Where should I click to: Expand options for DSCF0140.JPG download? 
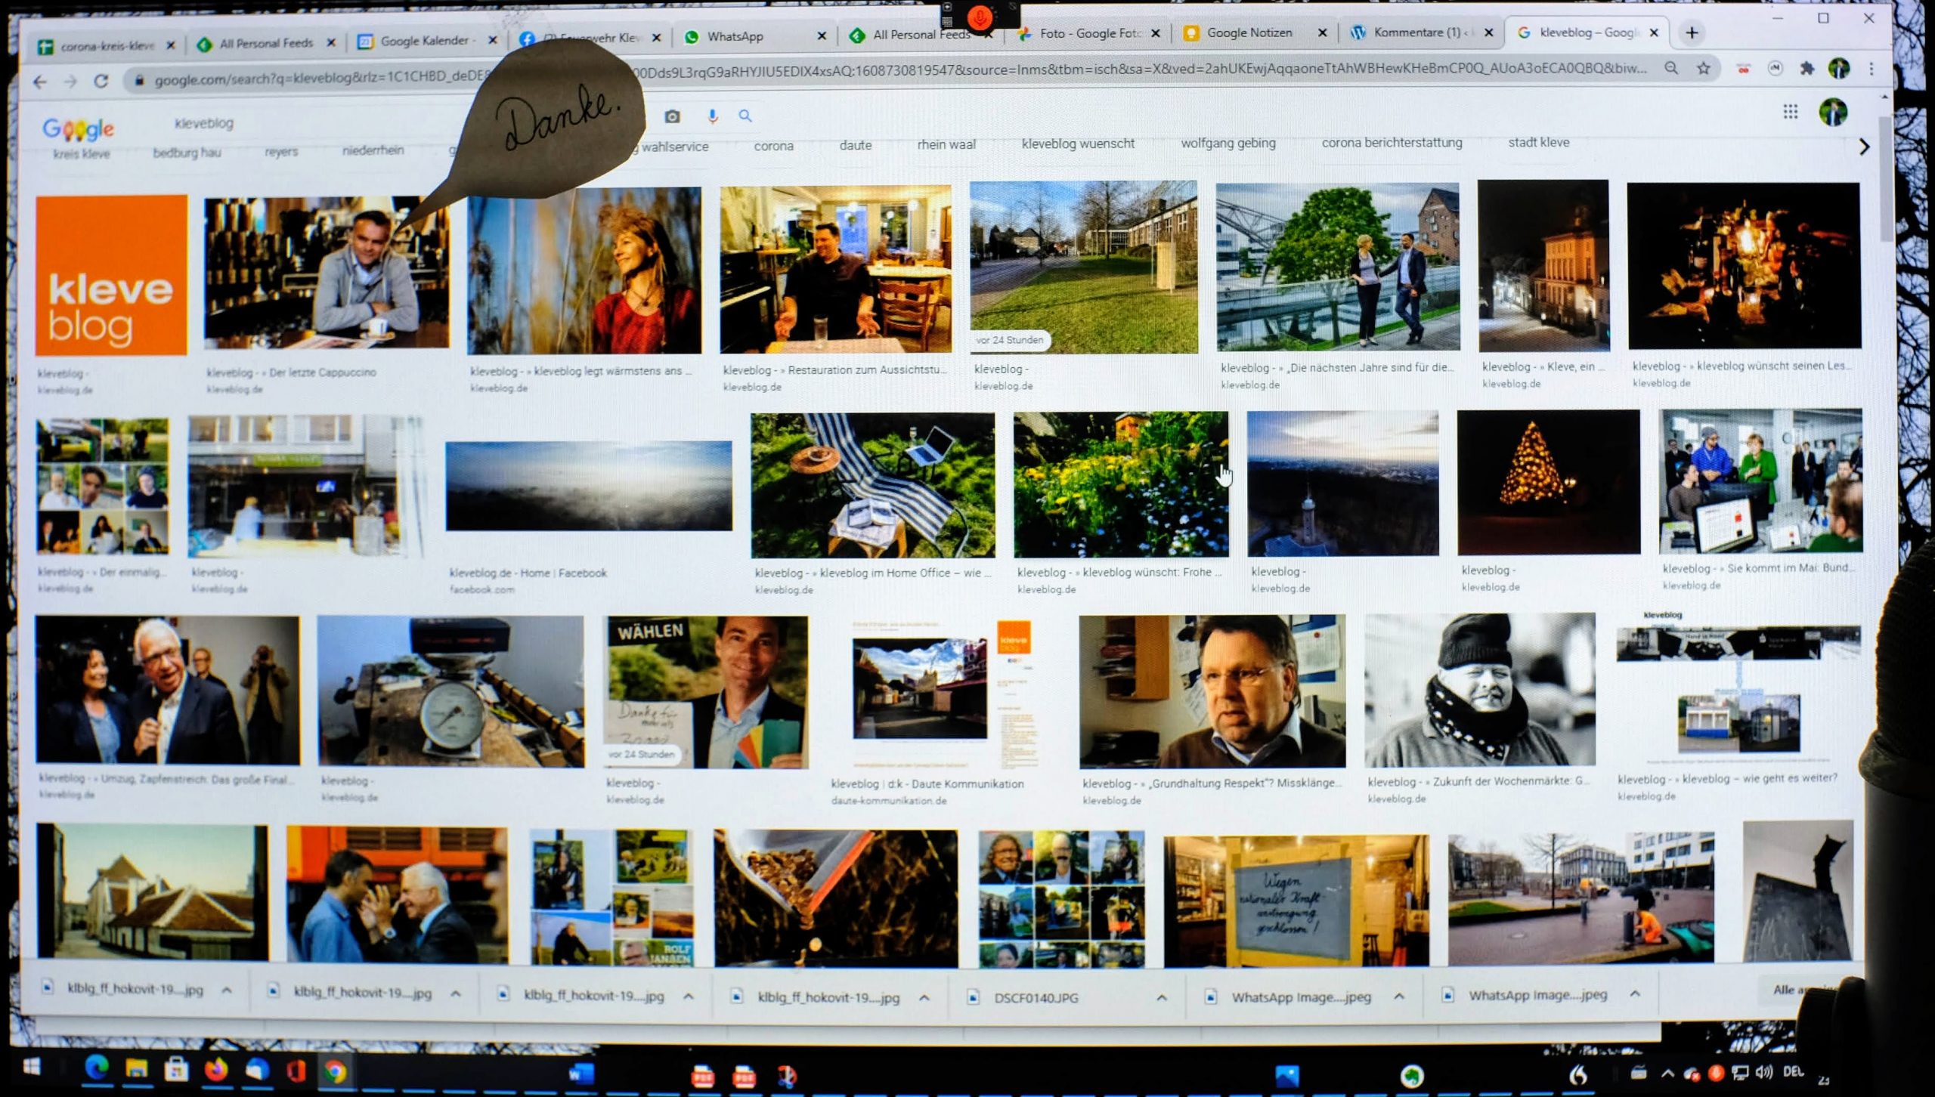(1161, 998)
